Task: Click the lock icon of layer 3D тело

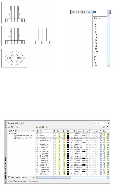Action: point(64,136)
